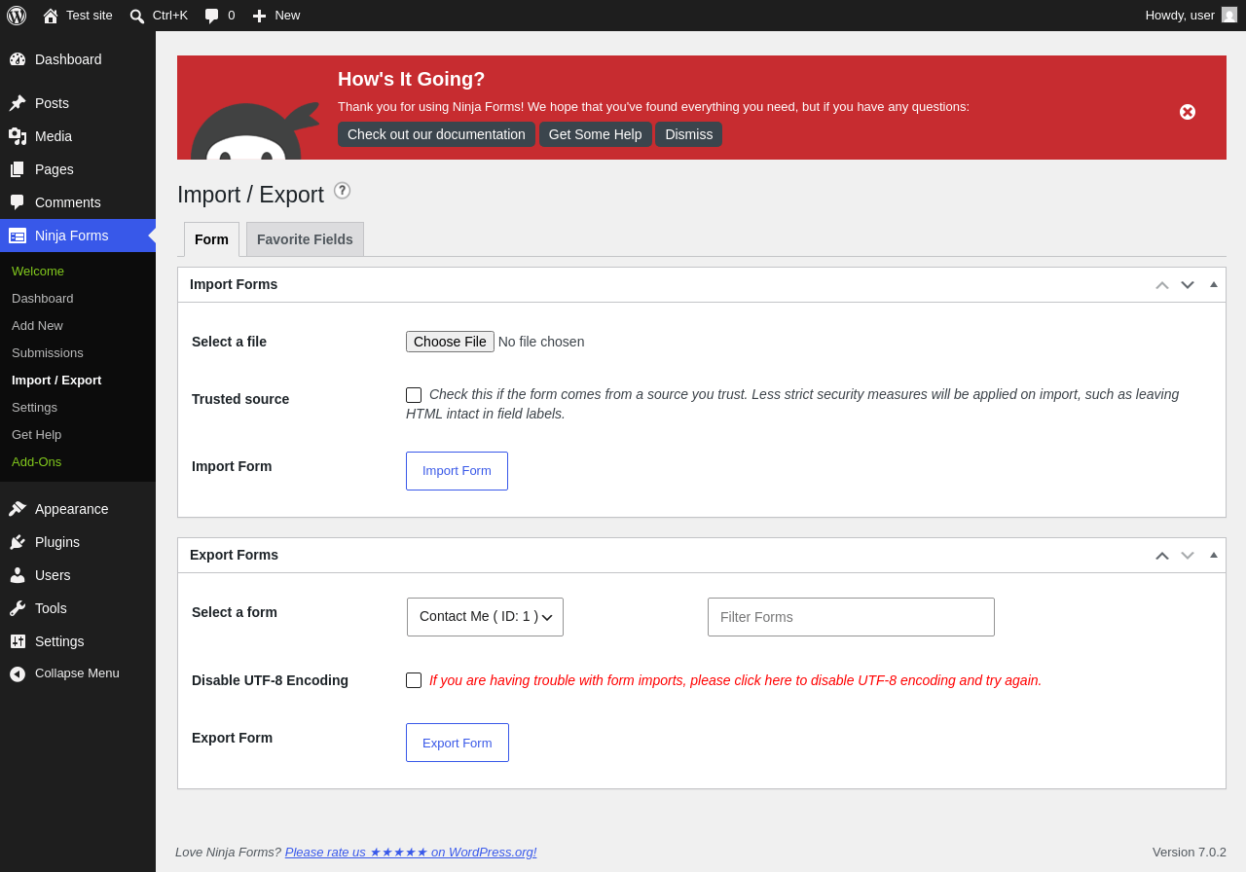
Task: Click the Howdy, user account text
Action: click(1180, 15)
